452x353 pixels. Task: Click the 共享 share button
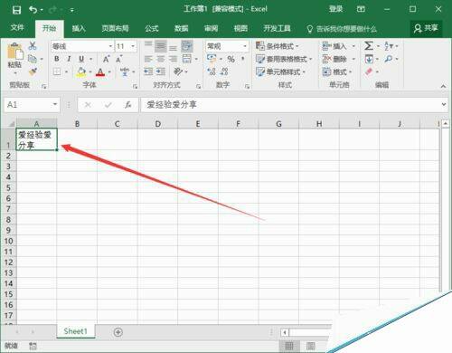click(426, 28)
